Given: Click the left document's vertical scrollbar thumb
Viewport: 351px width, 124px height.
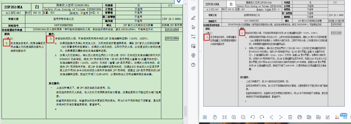Looking at the screenshot, I should 186,111.
